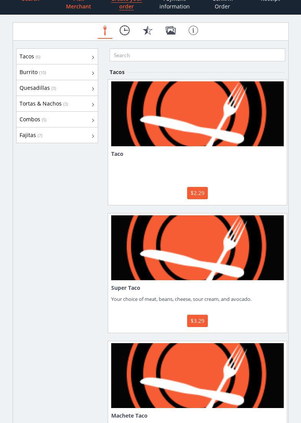Open the photo gallery icon tab
The width and height of the screenshot is (301, 423).
click(x=171, y=30)
